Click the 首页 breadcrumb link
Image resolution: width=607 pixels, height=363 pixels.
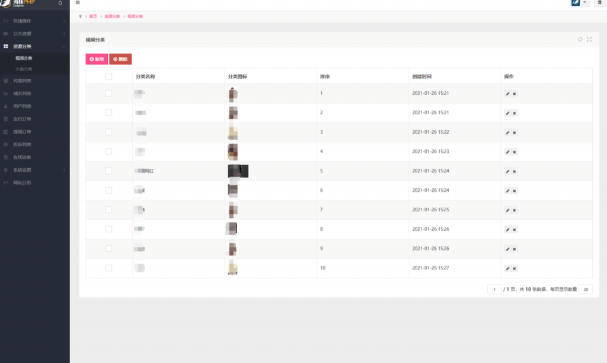[x=93, y=17]
